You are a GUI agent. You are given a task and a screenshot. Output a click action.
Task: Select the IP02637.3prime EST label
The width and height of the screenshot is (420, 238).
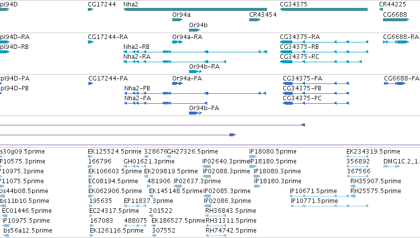(197, 181)
